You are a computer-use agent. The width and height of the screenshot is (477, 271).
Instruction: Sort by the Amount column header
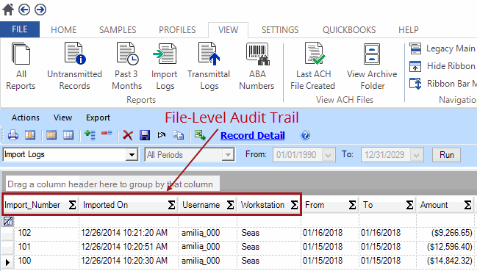click(434, 205)
